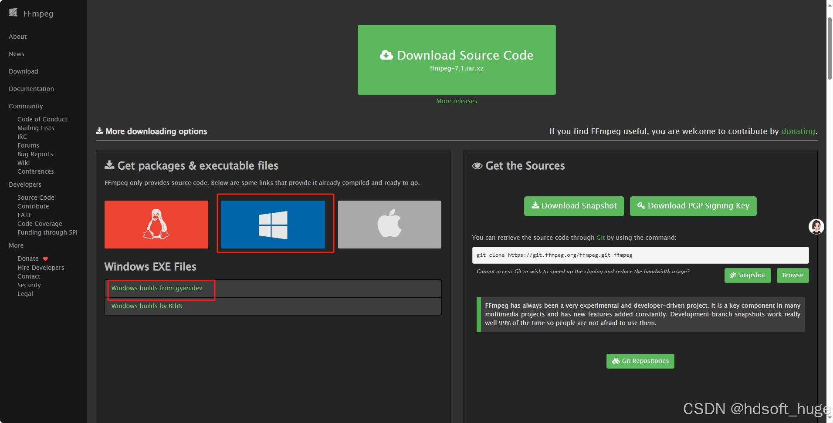The image size is (833, 423).
Task: Go to Mailing Lists page
Action: coord(36,128)
